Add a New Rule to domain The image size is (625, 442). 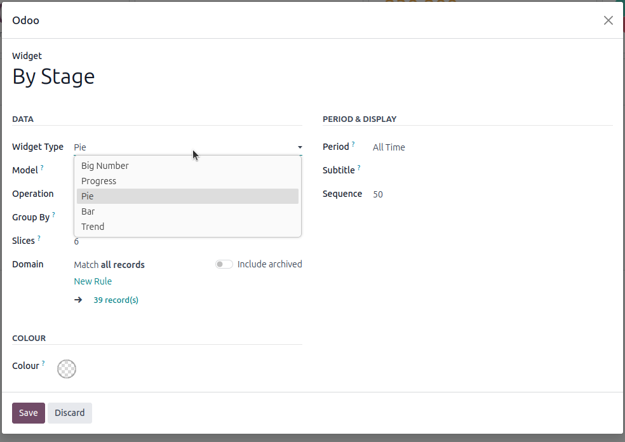(93, 281)
